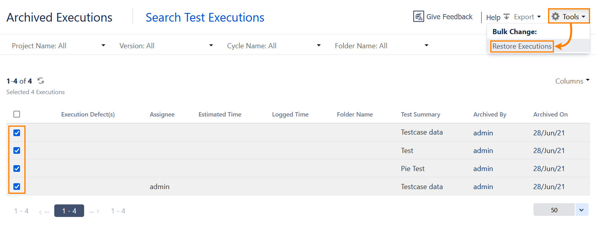Open the Search Test Executions link

point(205,18)
